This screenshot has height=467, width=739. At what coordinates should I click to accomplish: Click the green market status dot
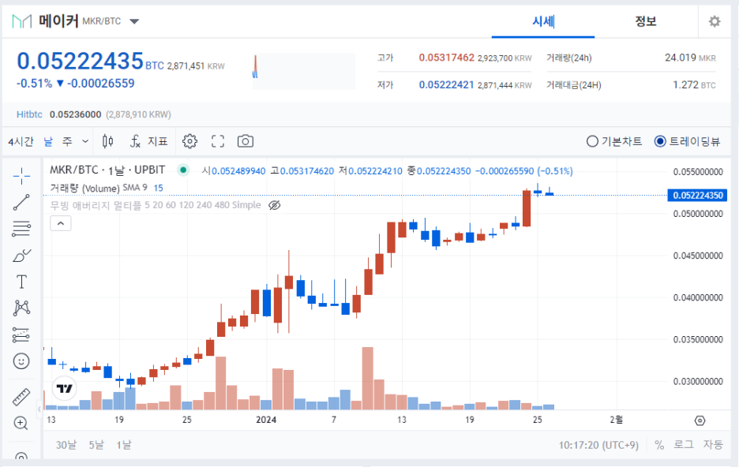[183, 170]
